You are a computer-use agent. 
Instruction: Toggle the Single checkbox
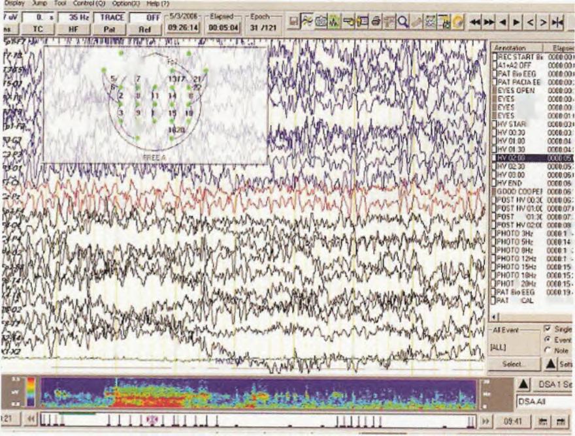pyautogui.click(x=548, y=329)
